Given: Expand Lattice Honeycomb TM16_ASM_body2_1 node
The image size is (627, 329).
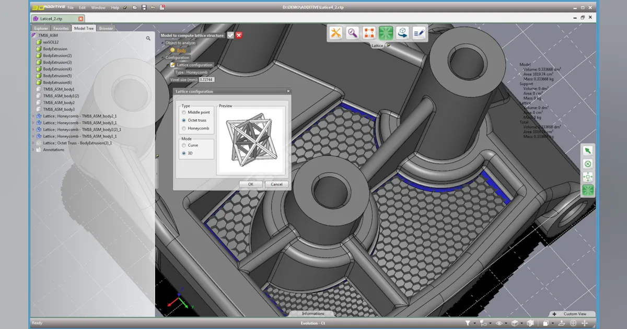Looking at the screenshot, I should [x=33, y=116].
